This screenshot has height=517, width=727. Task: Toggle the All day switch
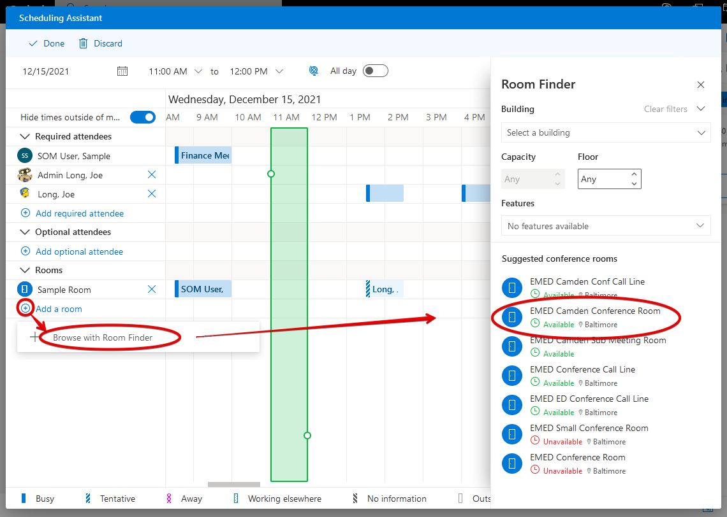pos(375,71)
